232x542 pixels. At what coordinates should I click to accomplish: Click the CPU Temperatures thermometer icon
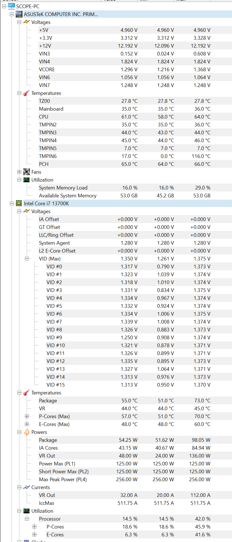coord(27,392)
